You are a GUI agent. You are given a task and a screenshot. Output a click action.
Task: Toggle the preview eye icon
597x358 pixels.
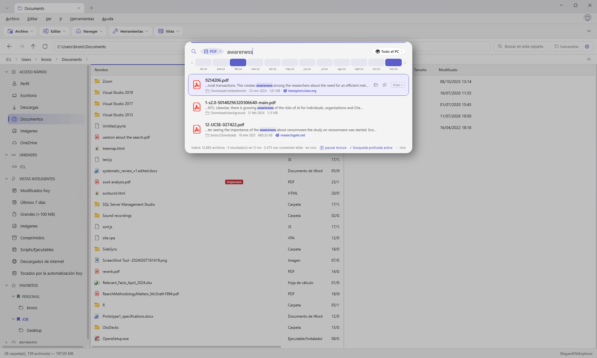[589, 59]
